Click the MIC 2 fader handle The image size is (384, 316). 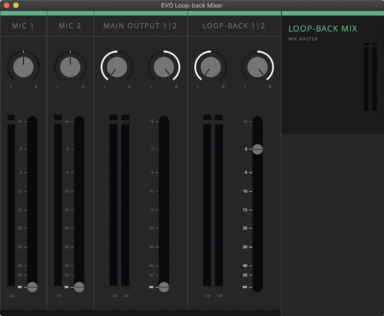click(79, 287)
